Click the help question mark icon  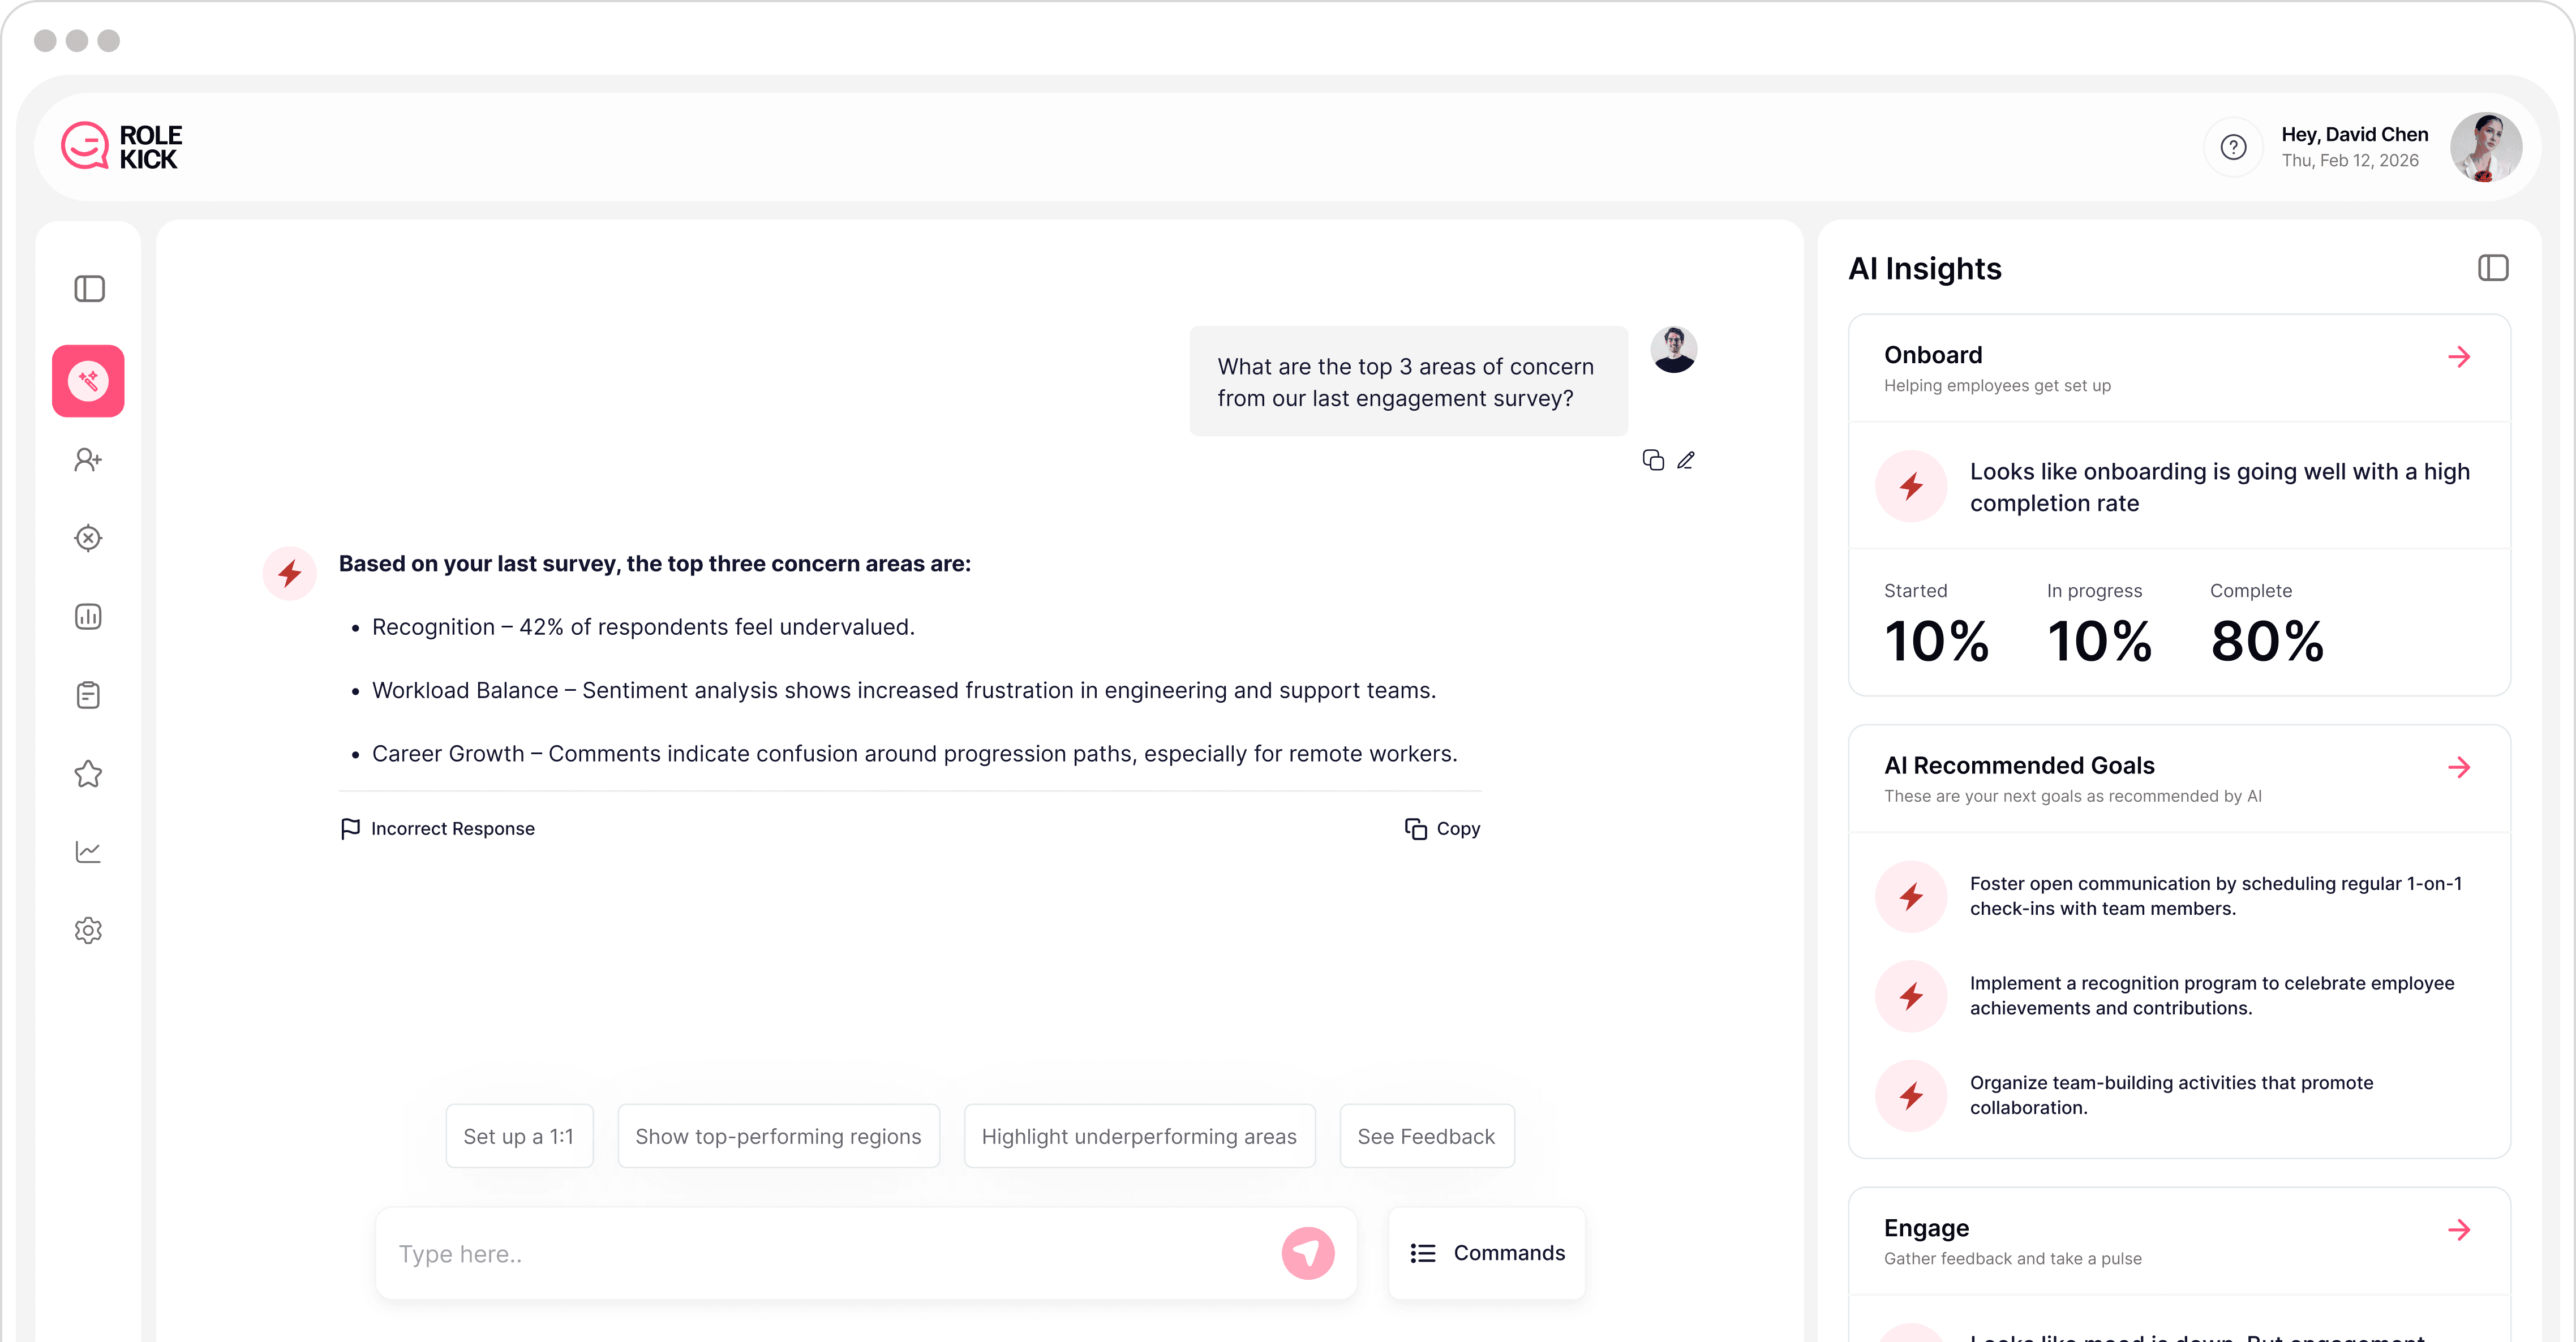pyautogui.click(x=2233, y=146)
